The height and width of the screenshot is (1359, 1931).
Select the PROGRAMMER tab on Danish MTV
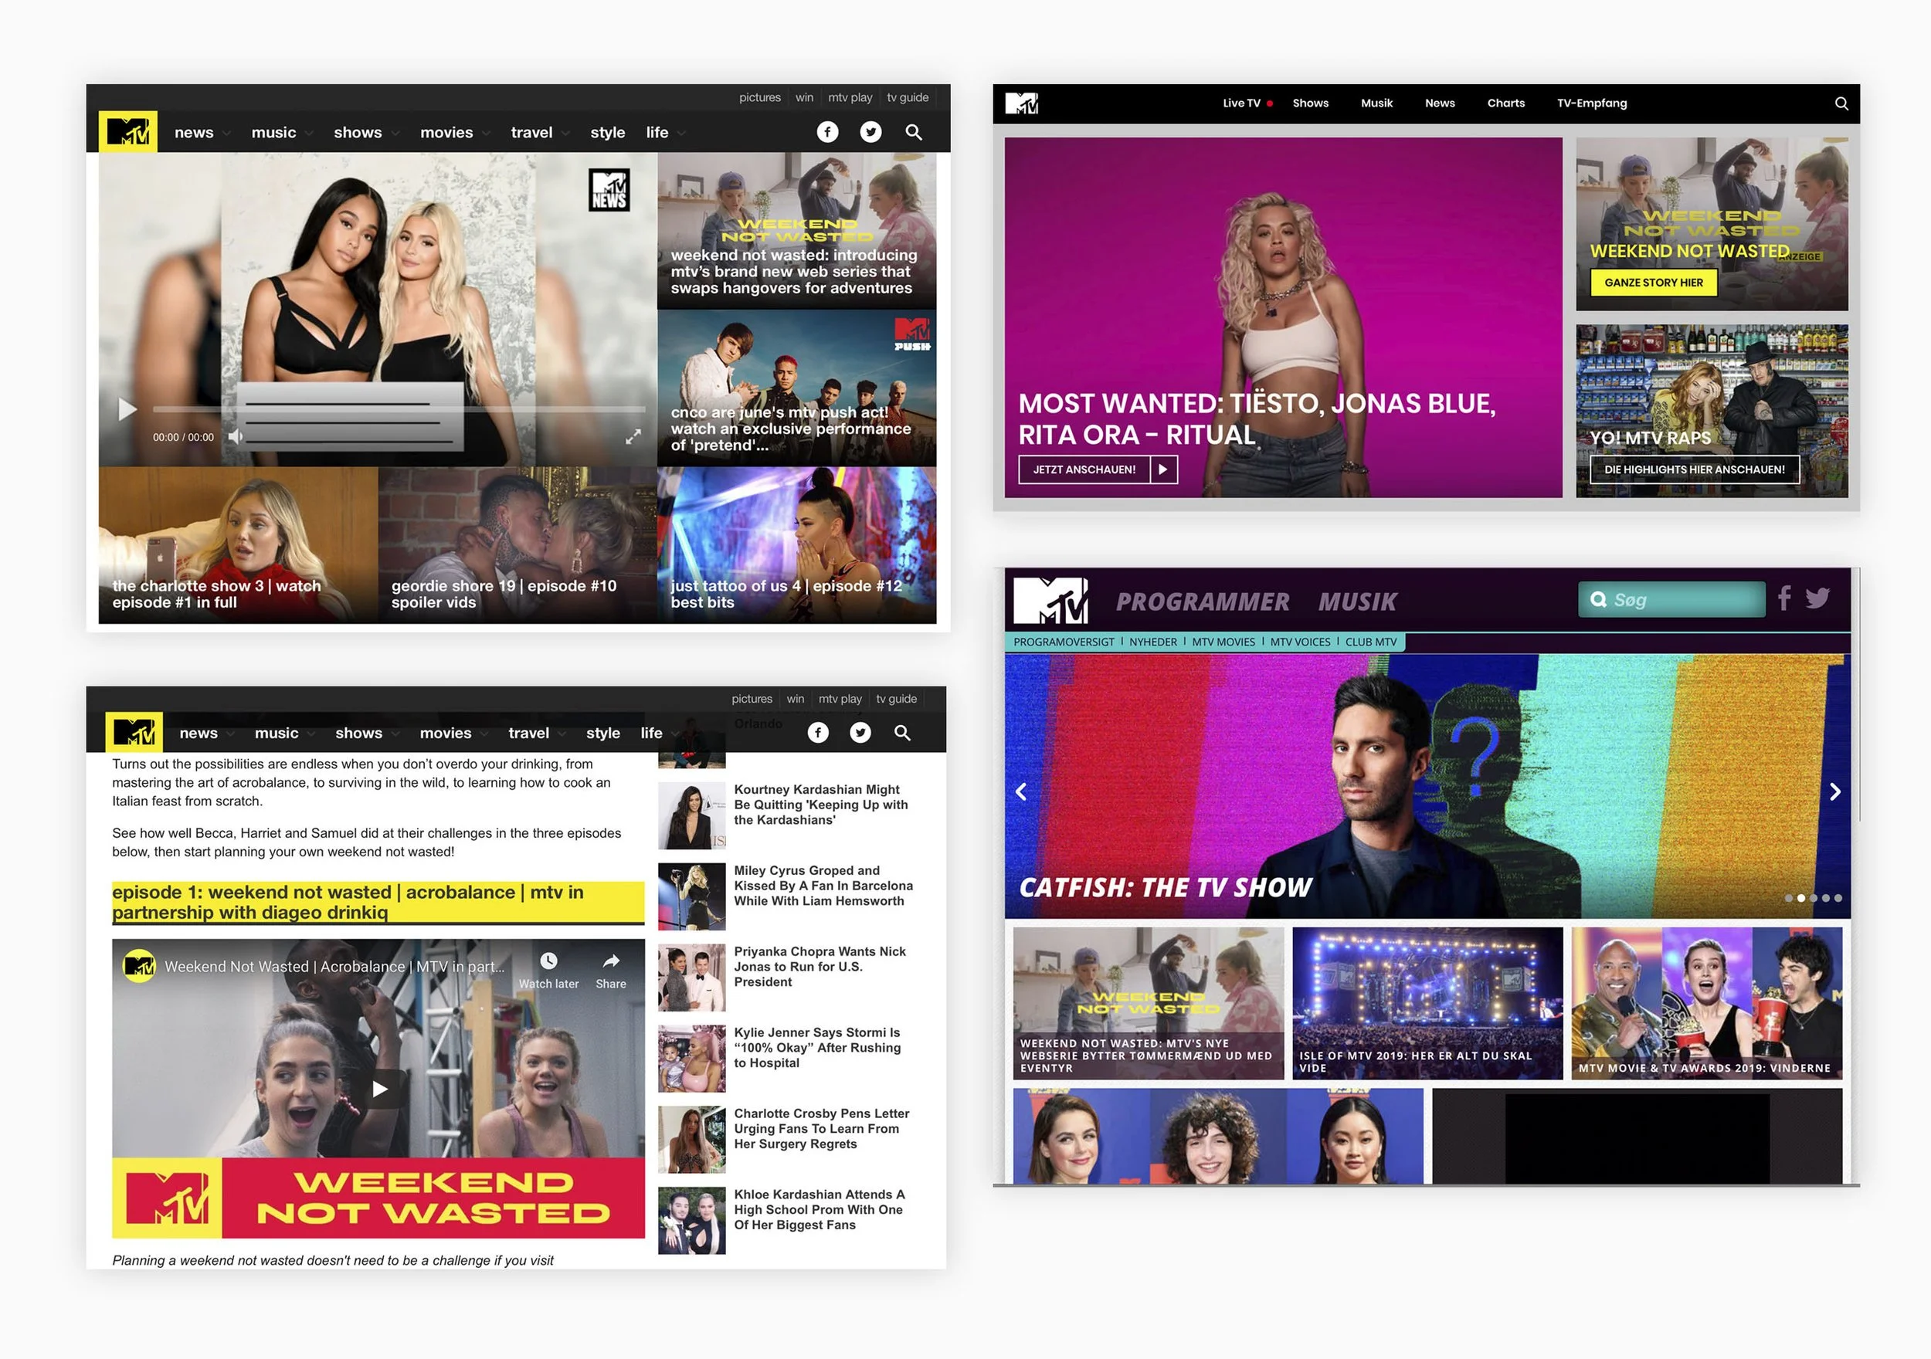click(1202, 602)
